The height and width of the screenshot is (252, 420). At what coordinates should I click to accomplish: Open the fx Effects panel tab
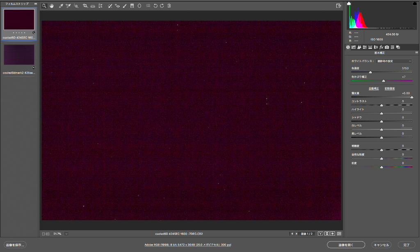pyautogui.click(x=381, y=47)
